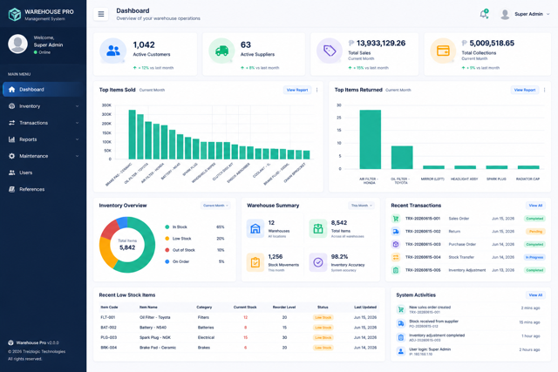Viewport: 558px width, 372px height.
Task: Click the Total Items box icon
Action: (317, 228)
